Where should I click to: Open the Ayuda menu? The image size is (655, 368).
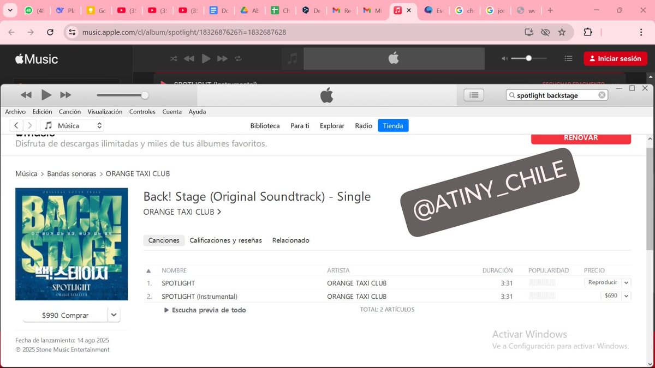[197, 112]
